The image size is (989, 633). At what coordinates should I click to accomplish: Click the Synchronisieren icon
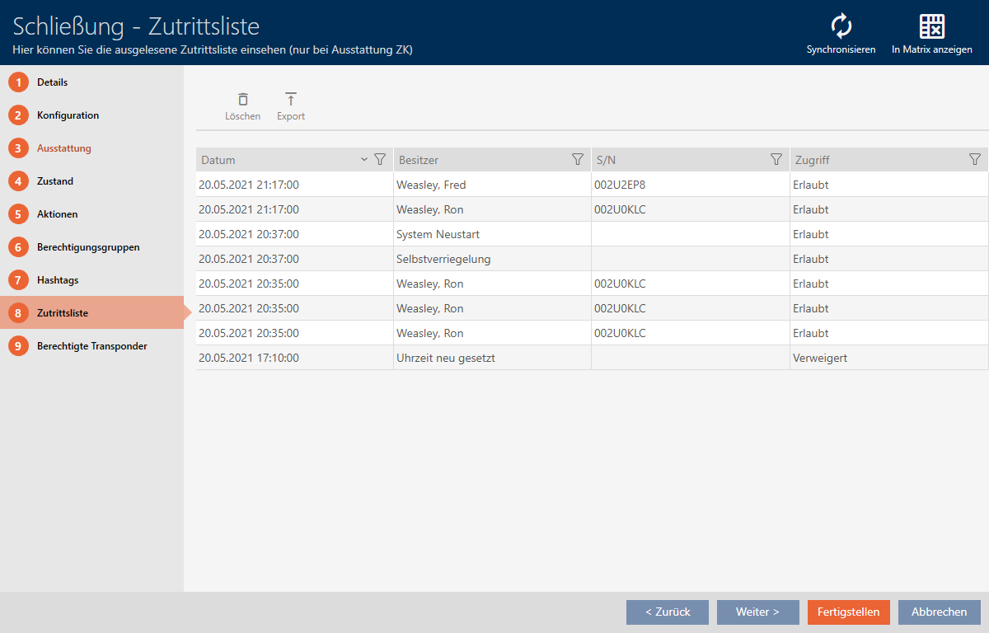(x=841, y=27)
